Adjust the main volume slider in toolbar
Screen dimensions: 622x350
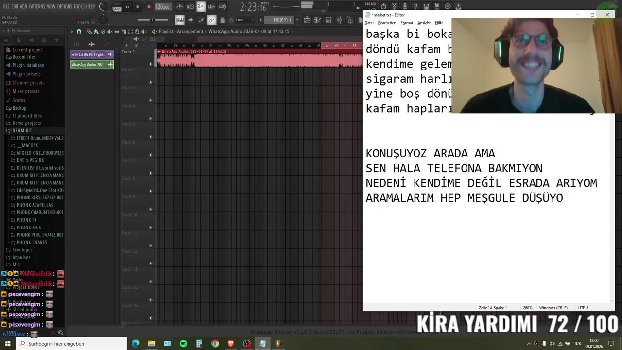153,20
